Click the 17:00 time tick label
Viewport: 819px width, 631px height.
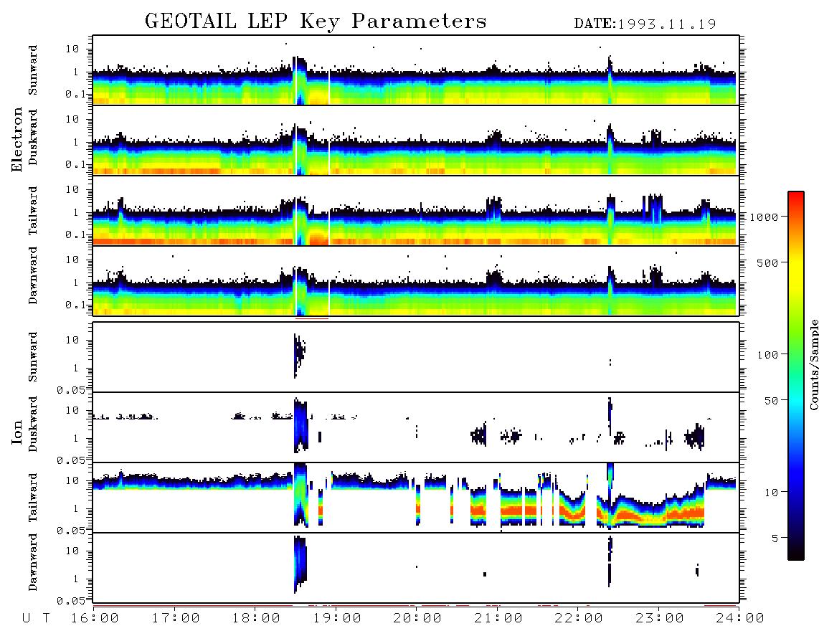click(x=176, y=618)
